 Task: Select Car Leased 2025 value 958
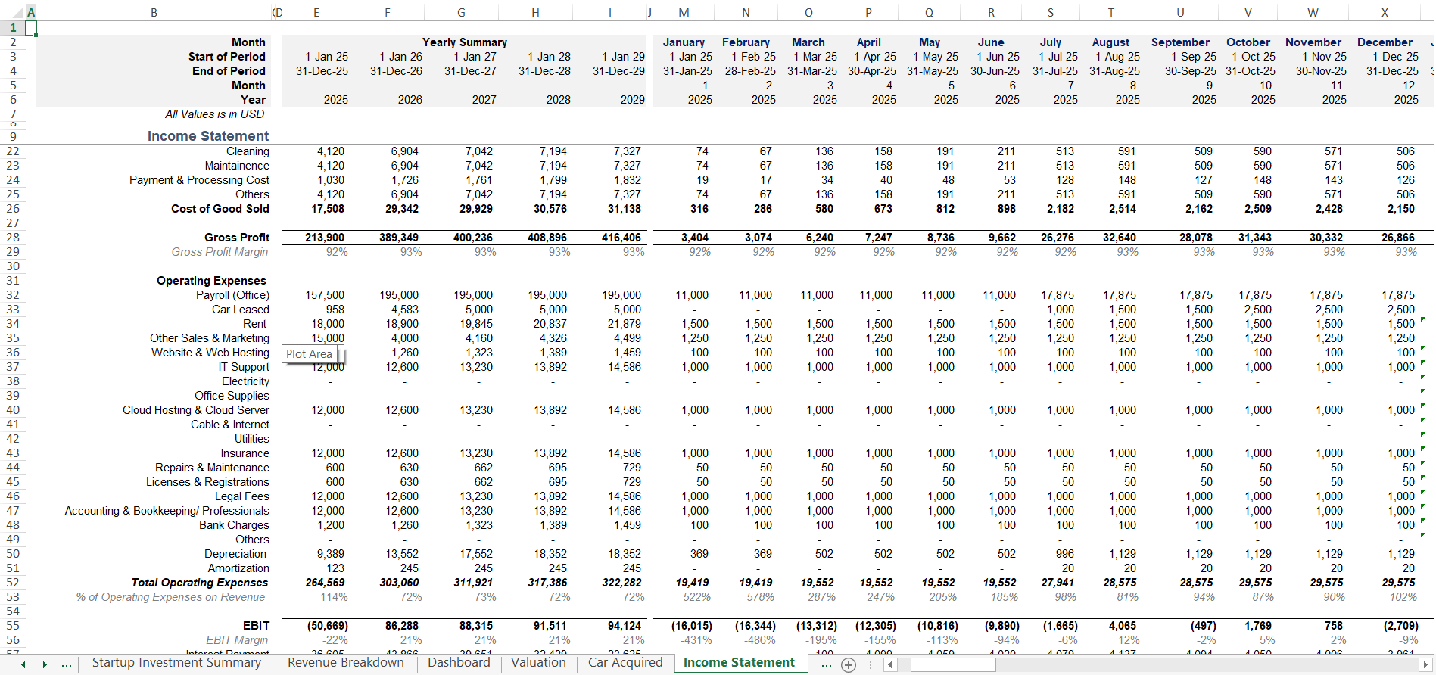point(335,310)
